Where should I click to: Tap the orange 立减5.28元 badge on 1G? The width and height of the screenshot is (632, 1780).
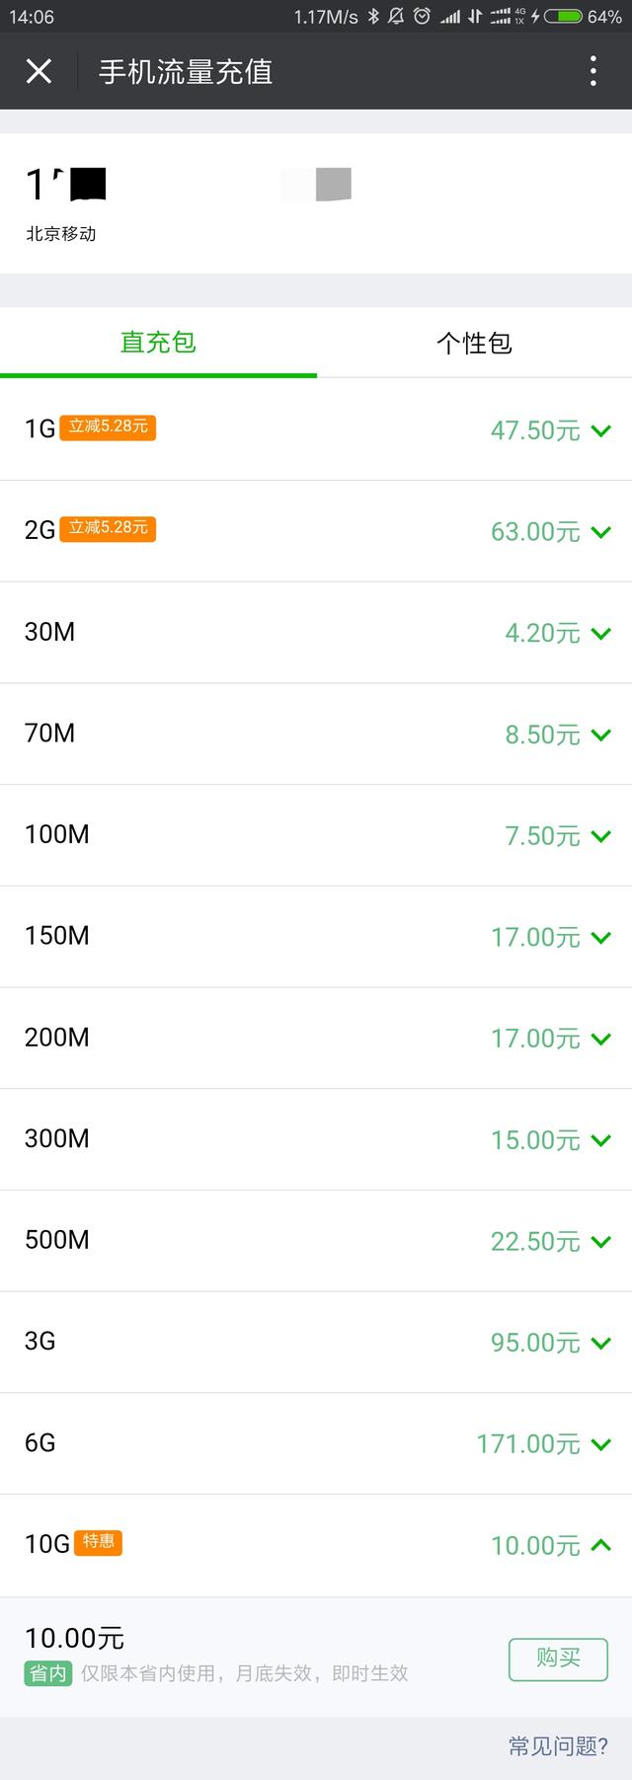tap(108, 426)
